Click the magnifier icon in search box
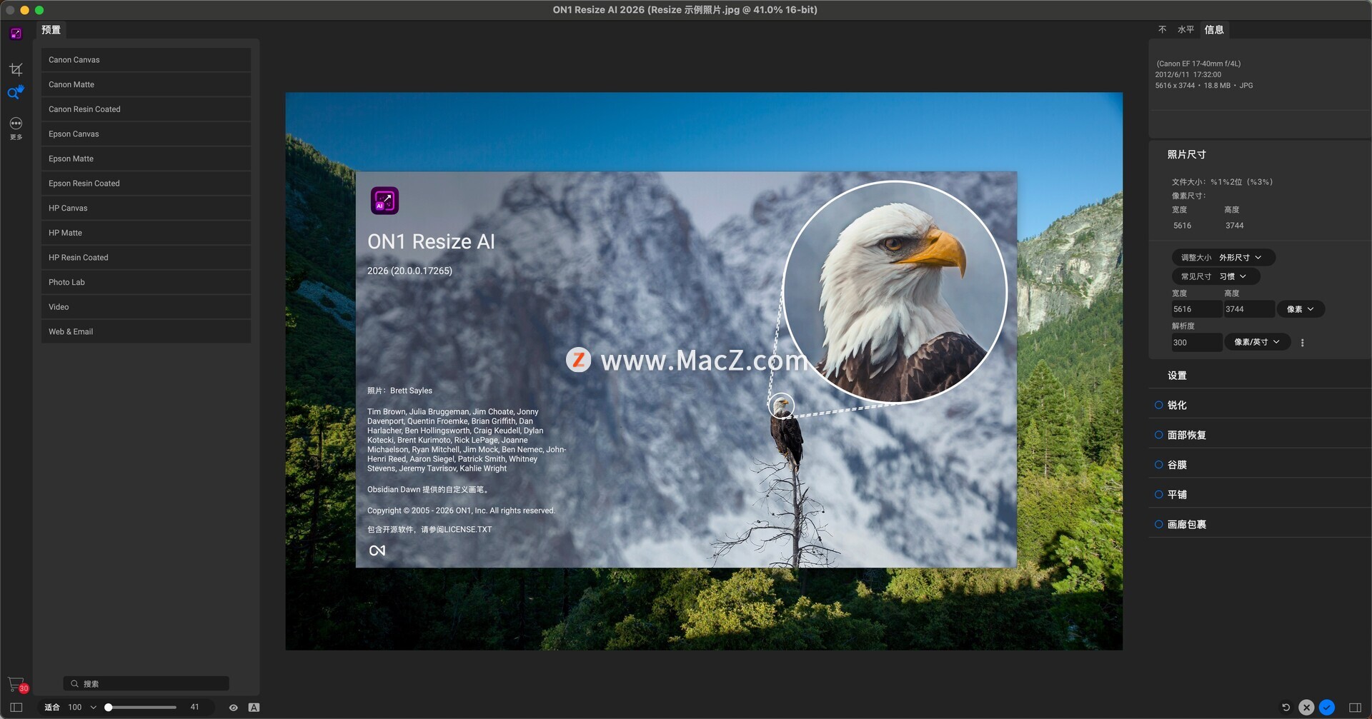 [x=74, y=684]
